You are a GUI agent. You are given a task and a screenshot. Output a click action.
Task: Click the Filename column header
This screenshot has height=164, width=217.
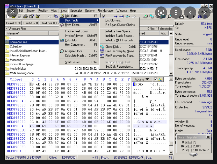click(27, 33)
